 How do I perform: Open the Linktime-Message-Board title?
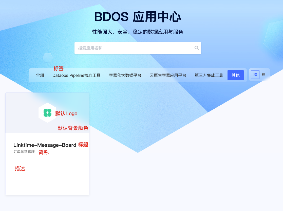click(45, 145)
